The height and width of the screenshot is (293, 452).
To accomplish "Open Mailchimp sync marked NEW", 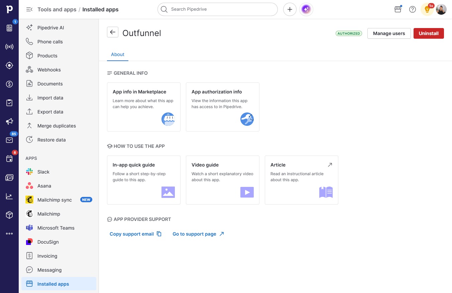I will tap(59, 200).
